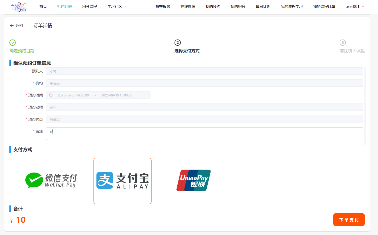
Task: Open 我的课程学习 menu item
Action: (x=292, y=7)
